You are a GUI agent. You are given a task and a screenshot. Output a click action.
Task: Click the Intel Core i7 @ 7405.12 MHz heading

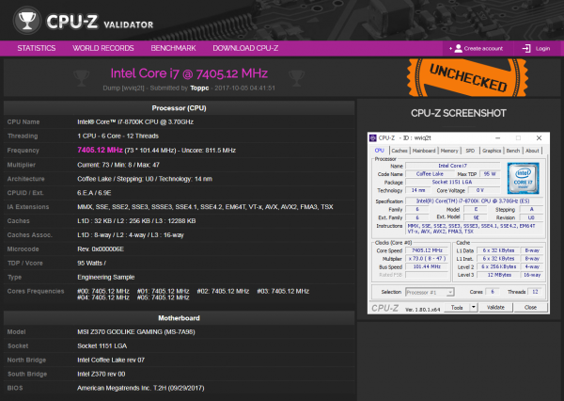189,73
